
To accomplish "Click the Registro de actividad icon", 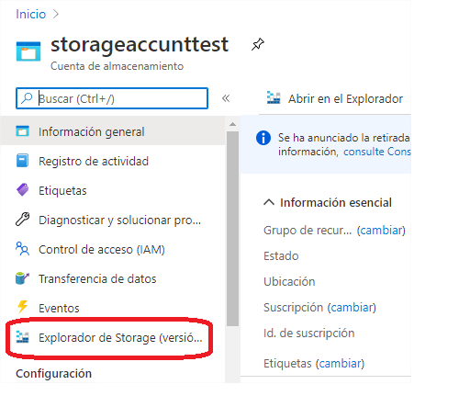I will 22,161.
